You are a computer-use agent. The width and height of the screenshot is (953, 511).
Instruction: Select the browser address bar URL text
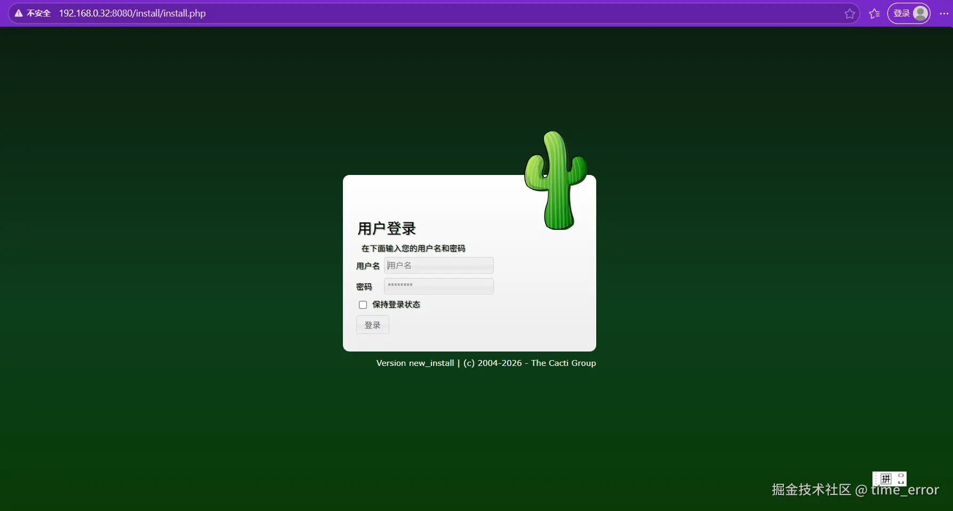(131, 13)
